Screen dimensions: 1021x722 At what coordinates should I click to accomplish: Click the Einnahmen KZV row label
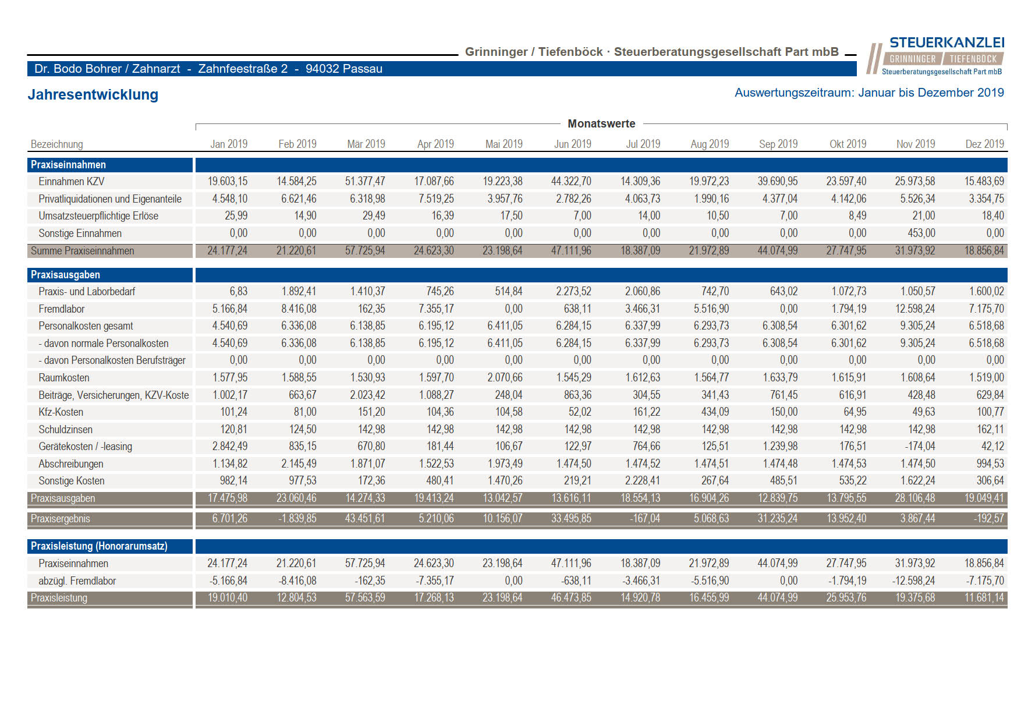pos(72,182)
